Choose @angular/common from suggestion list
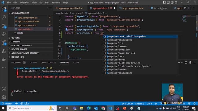Viewport: 198px width, 111px height. pos(140,46)
